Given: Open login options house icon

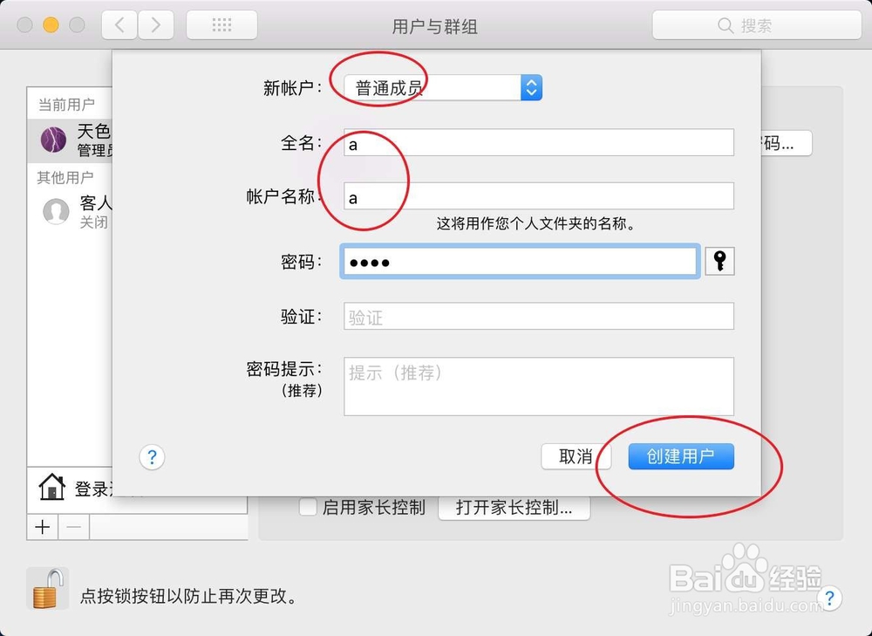Looking at the screenshot, I should [x=51, y=488].
